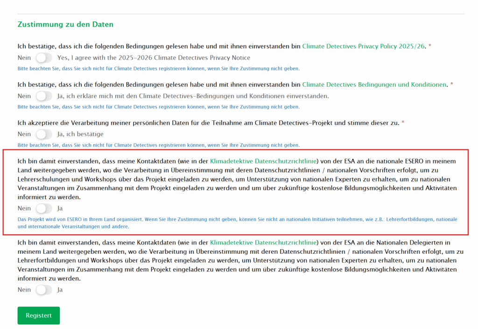Open Klimadetektive Datenschutzrichtlinie link in ESERO paragraph
Image resolution: width=478 pixels, height=329 pixels.
click(264, 161)
